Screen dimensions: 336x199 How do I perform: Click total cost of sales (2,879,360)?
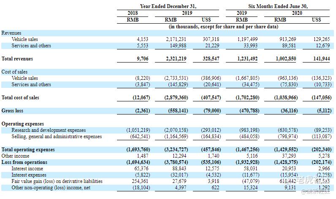(176, 98)
